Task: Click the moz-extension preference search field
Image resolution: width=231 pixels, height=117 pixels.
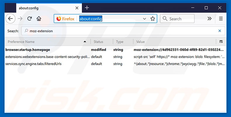Action: click(x=123, y=31)
